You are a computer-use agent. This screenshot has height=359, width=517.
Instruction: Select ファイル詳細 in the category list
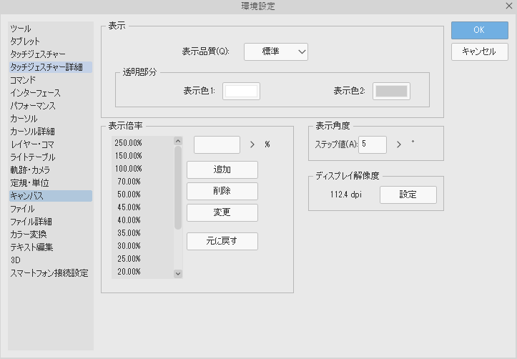click(51, 222)
